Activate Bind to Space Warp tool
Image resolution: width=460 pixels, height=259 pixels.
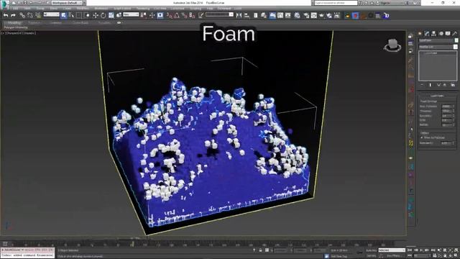coord(38,15)
